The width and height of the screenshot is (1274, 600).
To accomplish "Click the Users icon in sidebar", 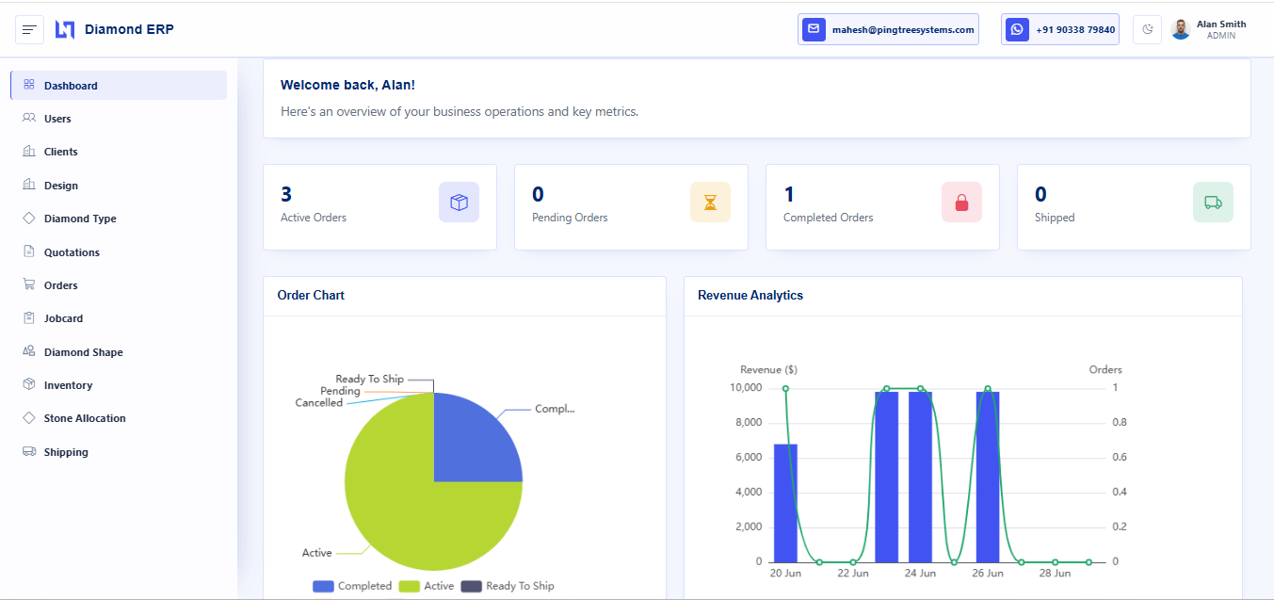I will tap(28, 119).
